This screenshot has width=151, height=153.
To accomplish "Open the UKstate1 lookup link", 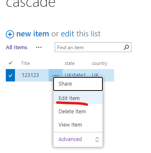I will [75, 75].
